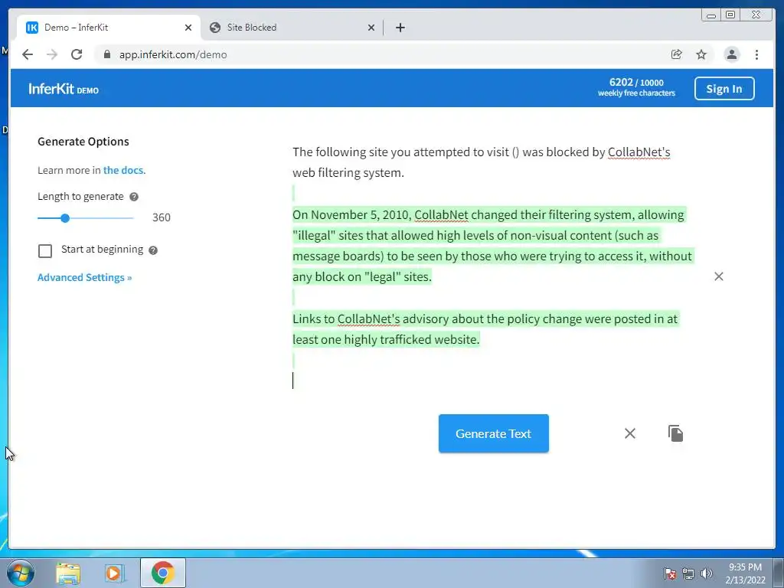784x588 pixels.
Task: Open the Action Center flag icon in the tray
Action: pyautogui.click(x=670, y=573)
